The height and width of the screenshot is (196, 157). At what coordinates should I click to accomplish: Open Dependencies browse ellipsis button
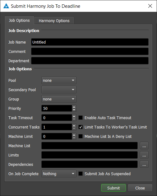pyautogui.click(x=144, y=164)
